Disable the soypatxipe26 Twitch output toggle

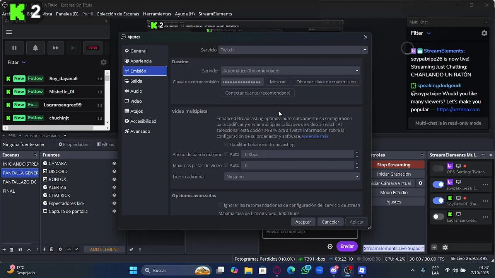click(x=438, y=185)
